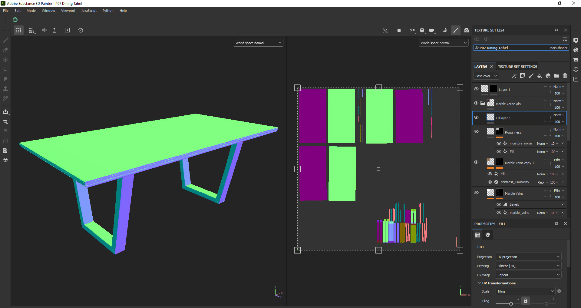
Task: Open the Python menu
Action: 108,11
